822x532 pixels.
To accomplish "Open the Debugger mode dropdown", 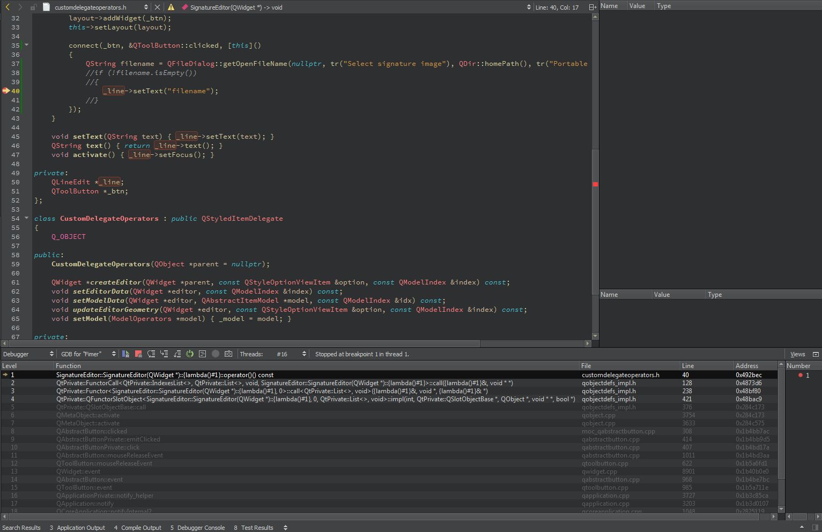I will 28,354.
